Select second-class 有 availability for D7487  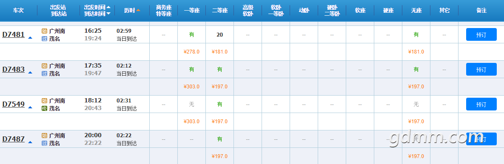pyautogui.click(x=220, y=139)
